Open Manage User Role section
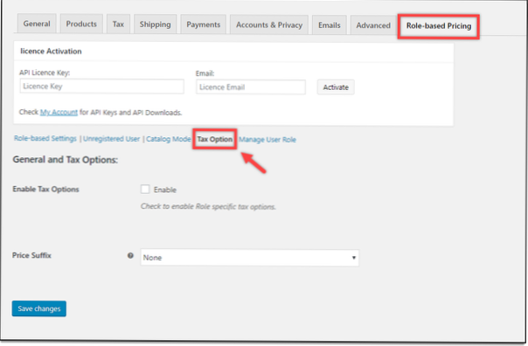This screenshot has width=528, height=346. pyautogui.click(x=267, y=139)
